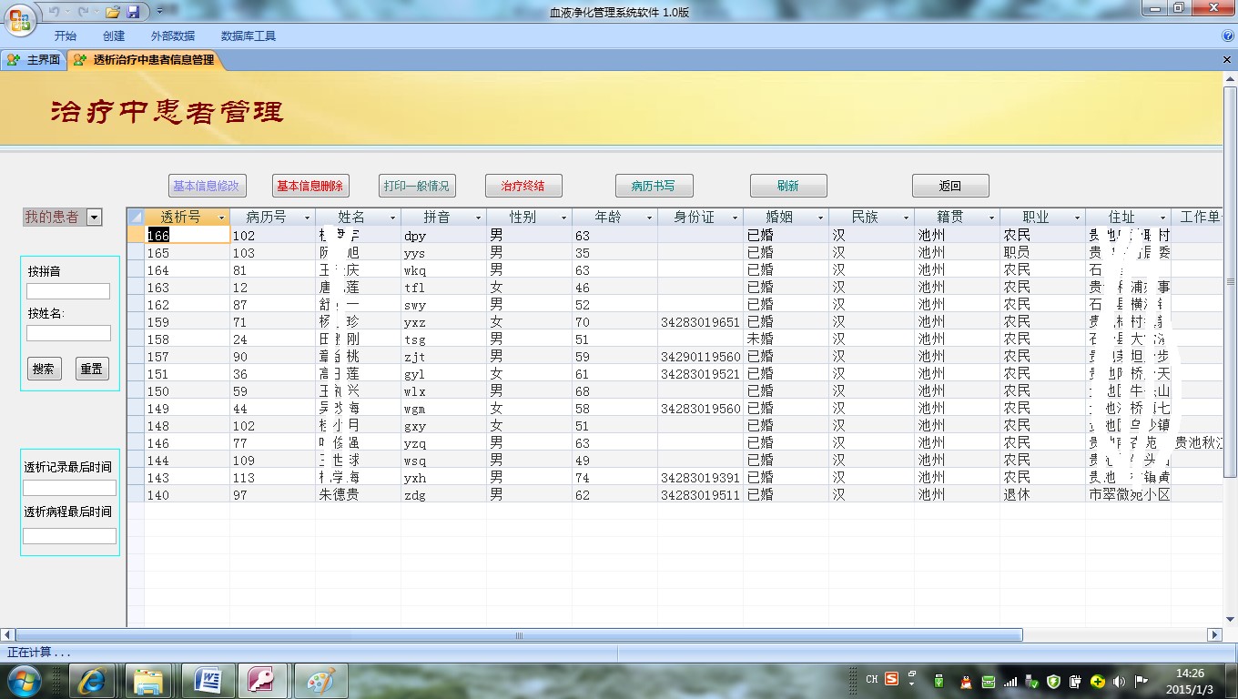Open the 职业 column filter dropdown
1238x699 pixels.
1077,218
